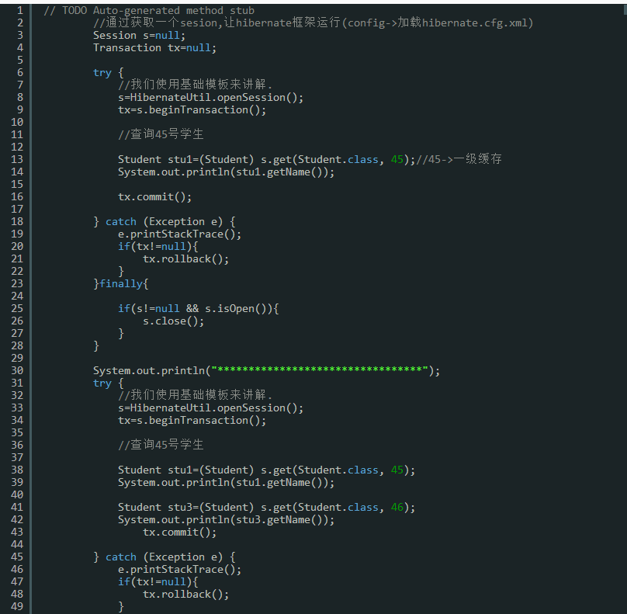Click 'if(tx!=null){' on line 20
Viewport: 627px width, 614px height.
pos(158,246)
